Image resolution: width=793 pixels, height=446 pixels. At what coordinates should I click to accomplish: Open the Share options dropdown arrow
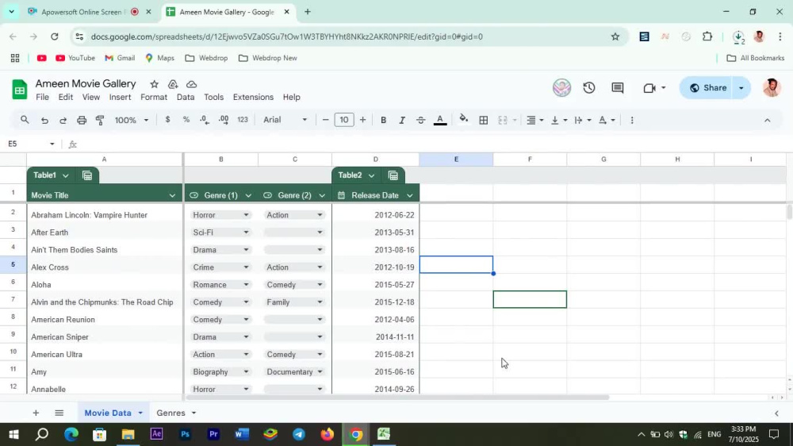(x=741, y=88)
